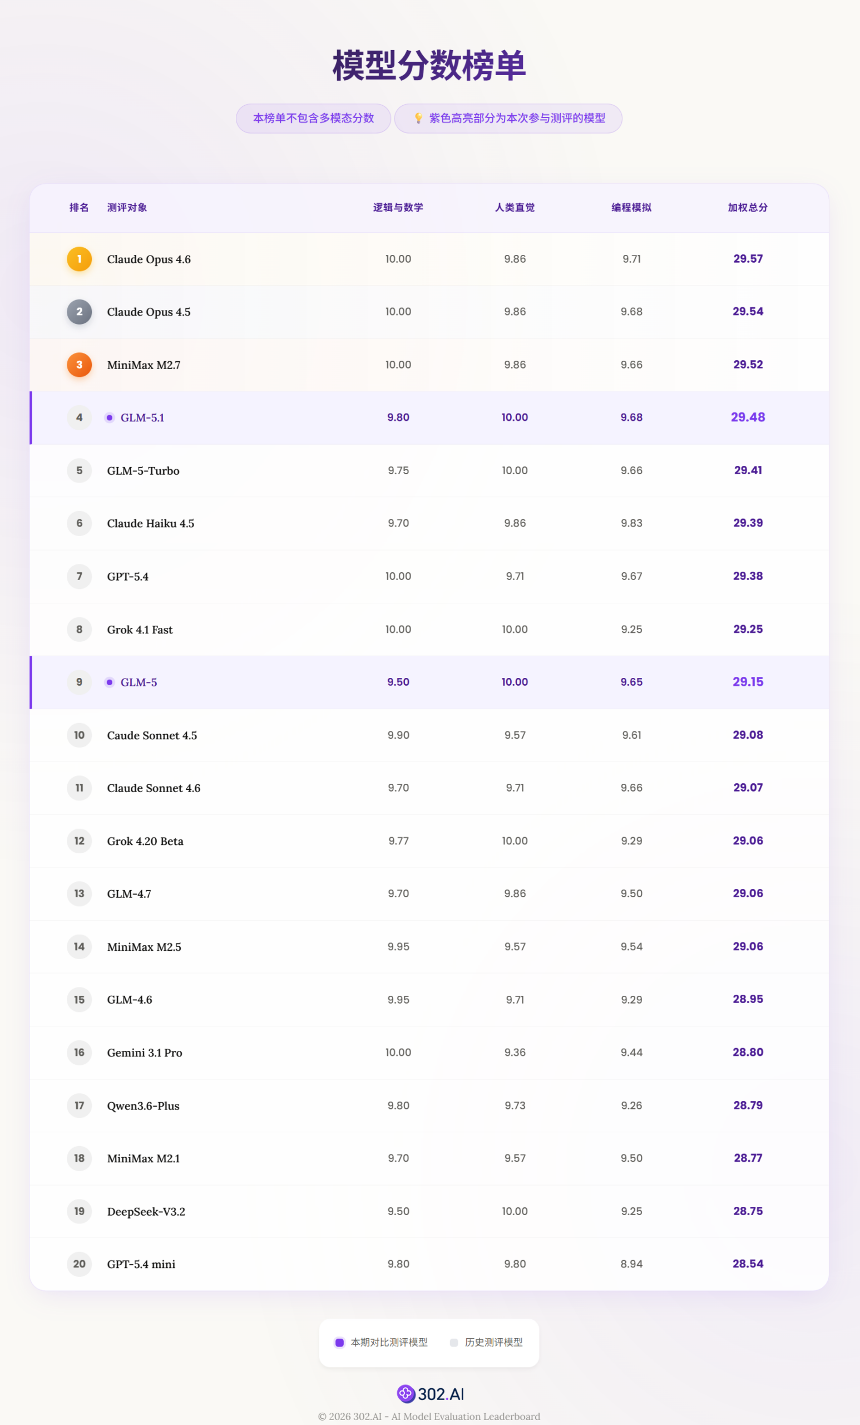Click the lightbulb icon in the purple notice
Screen dimensions: 860x1425
pos(418,119)
